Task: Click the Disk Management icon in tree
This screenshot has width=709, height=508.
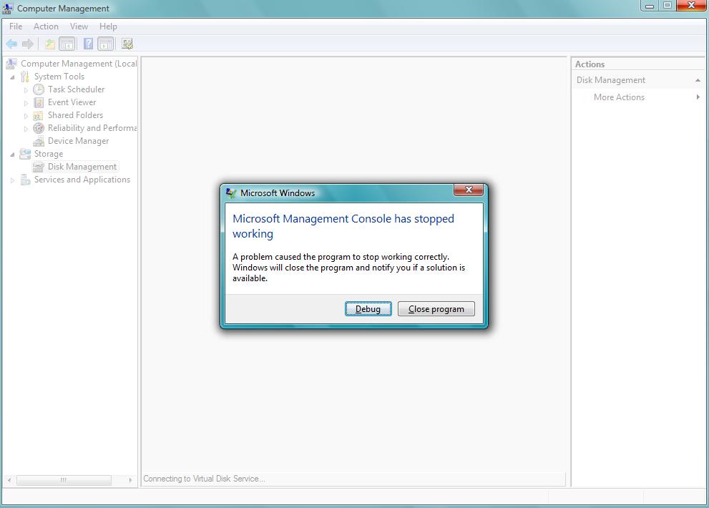Action: click(39, 167)
